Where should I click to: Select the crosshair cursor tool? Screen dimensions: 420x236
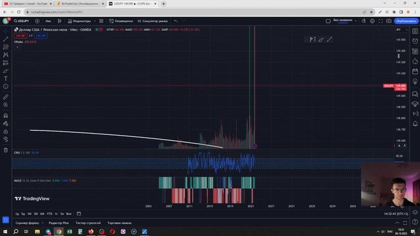6,31
